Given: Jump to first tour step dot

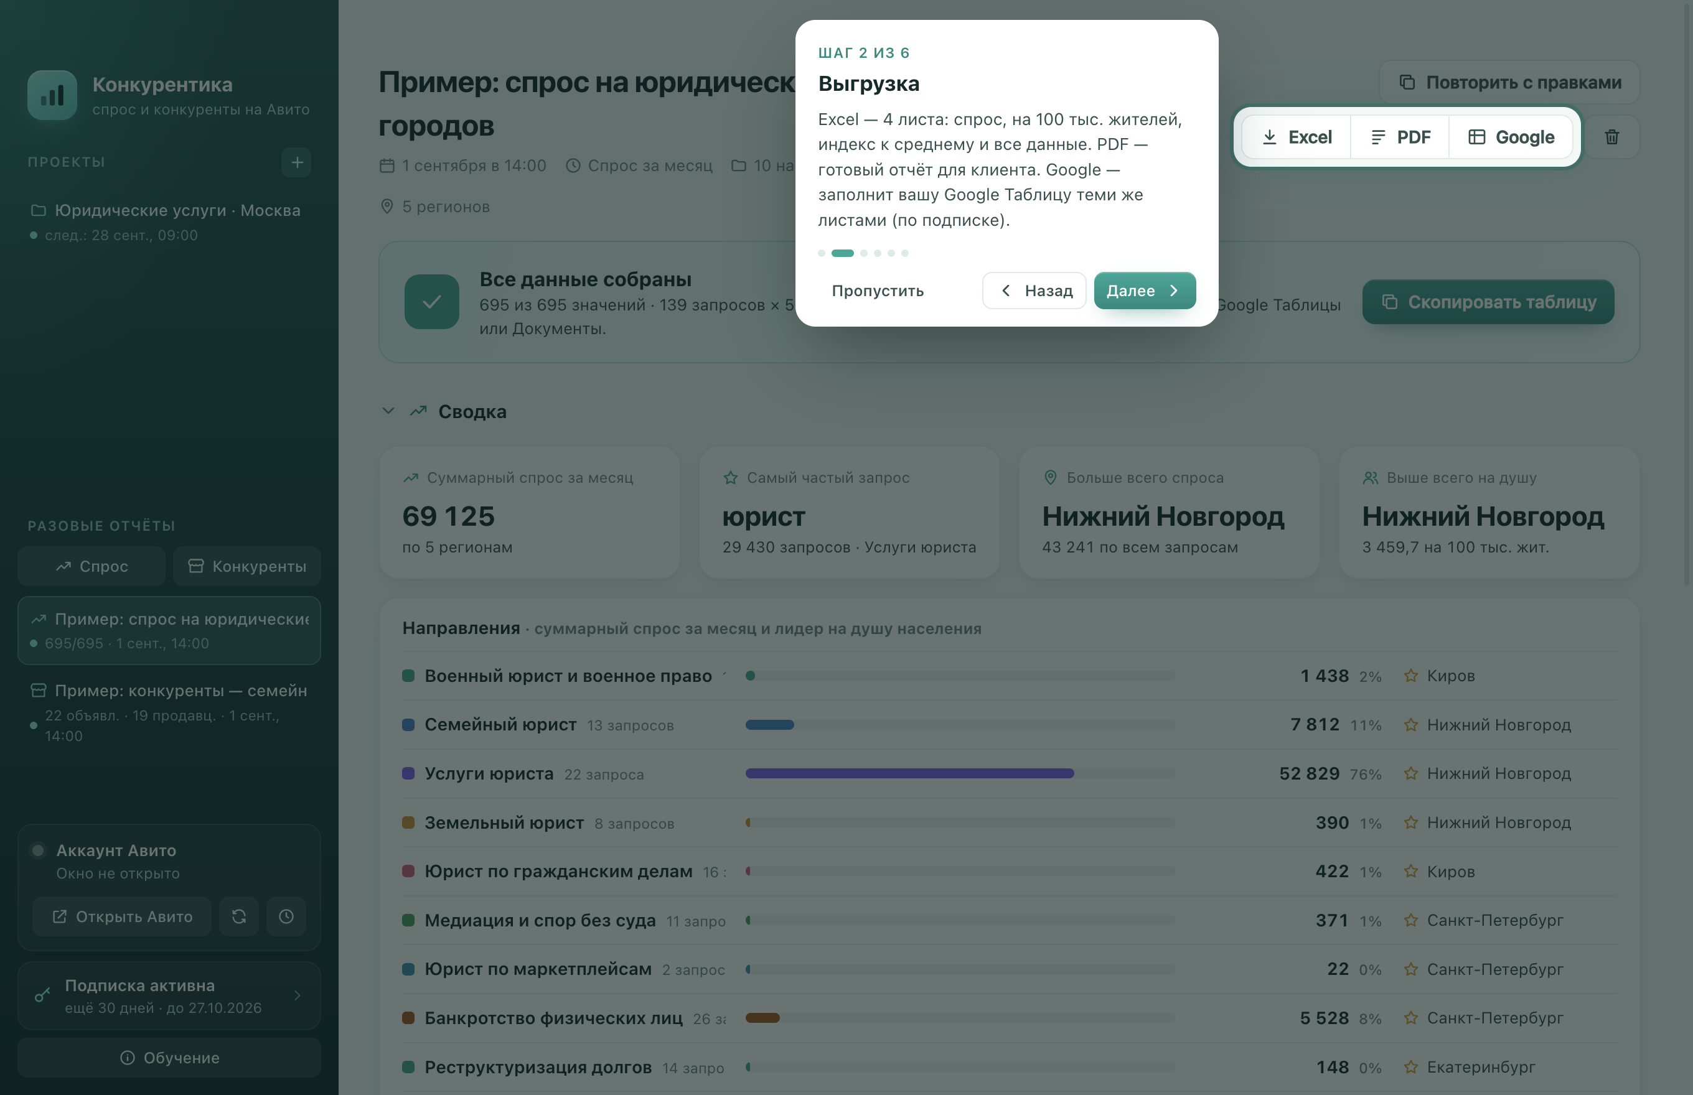Looking at the screenshot, I should (822, 253).
